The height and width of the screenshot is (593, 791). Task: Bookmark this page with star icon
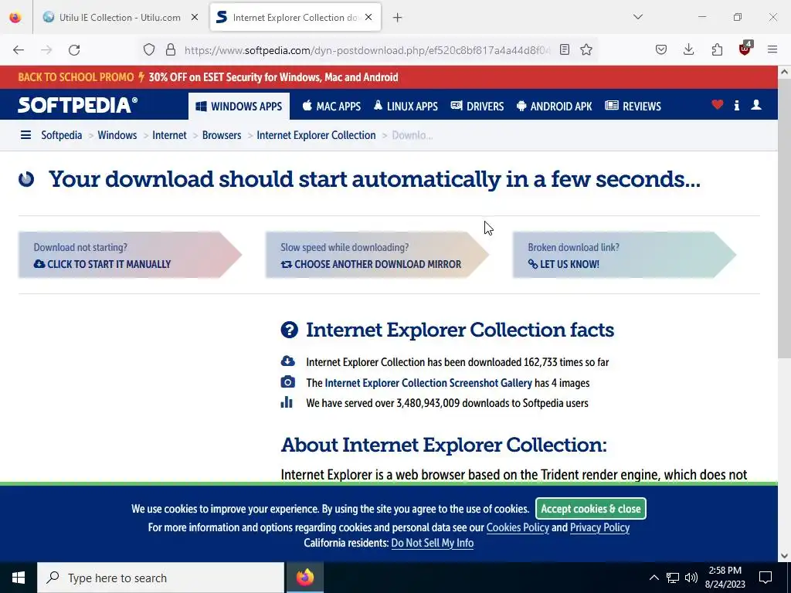(586, 50)
